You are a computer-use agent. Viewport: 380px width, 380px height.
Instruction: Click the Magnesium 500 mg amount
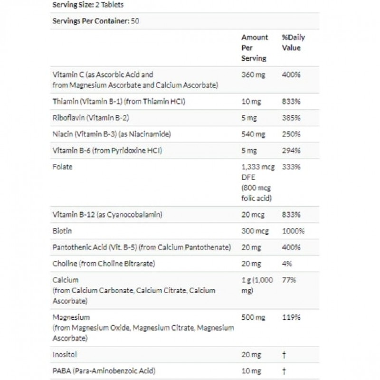[253, 317]
